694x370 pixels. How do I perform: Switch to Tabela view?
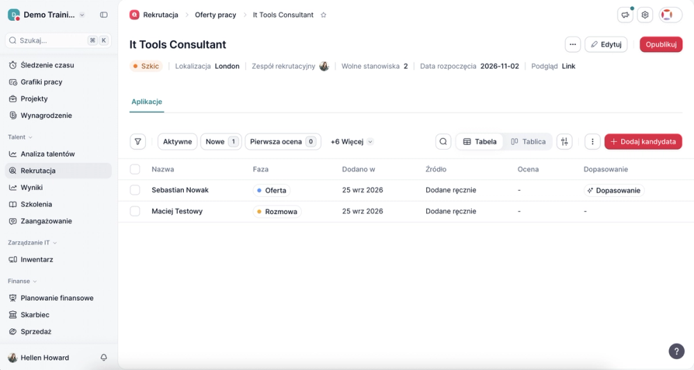[480, 142]
